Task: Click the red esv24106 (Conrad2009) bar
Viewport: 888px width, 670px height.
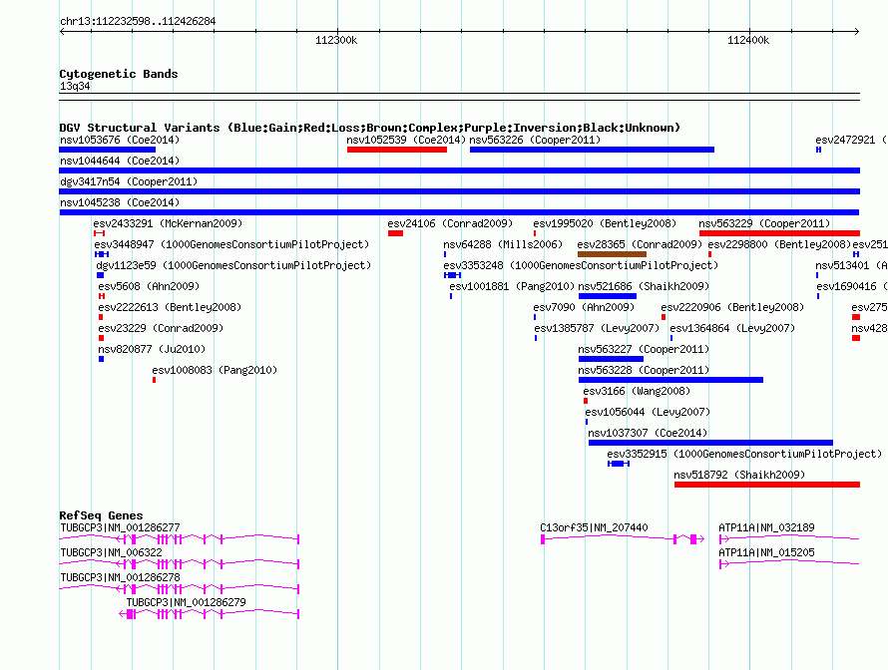Action: [x=395, y=233]
